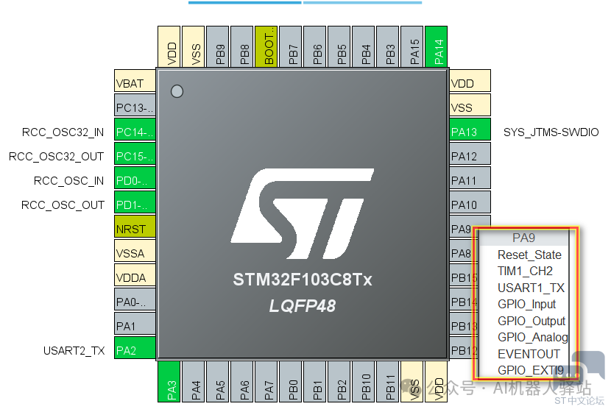The height and width of the screenshot is (412, 611).
Task: Choose USART1_TX for pin PA9
Action: pyautogui.click(x=531, y=288)
